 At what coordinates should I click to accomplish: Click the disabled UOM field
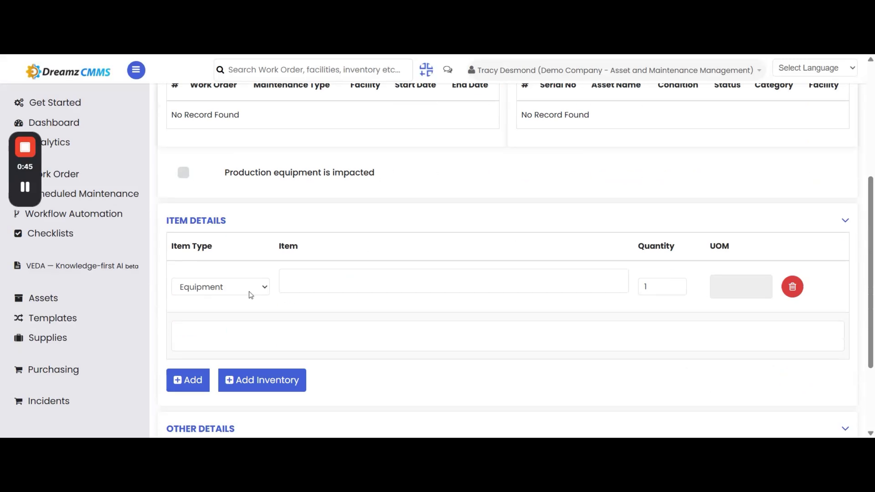tap(741, 286)
